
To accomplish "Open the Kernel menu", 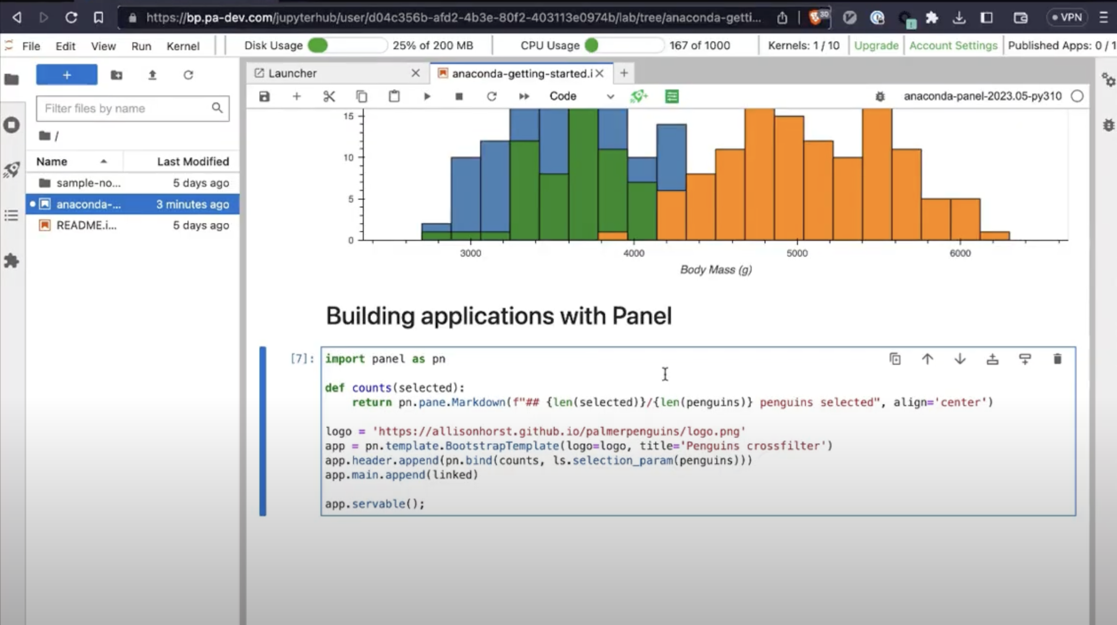I will coord(183,46).
